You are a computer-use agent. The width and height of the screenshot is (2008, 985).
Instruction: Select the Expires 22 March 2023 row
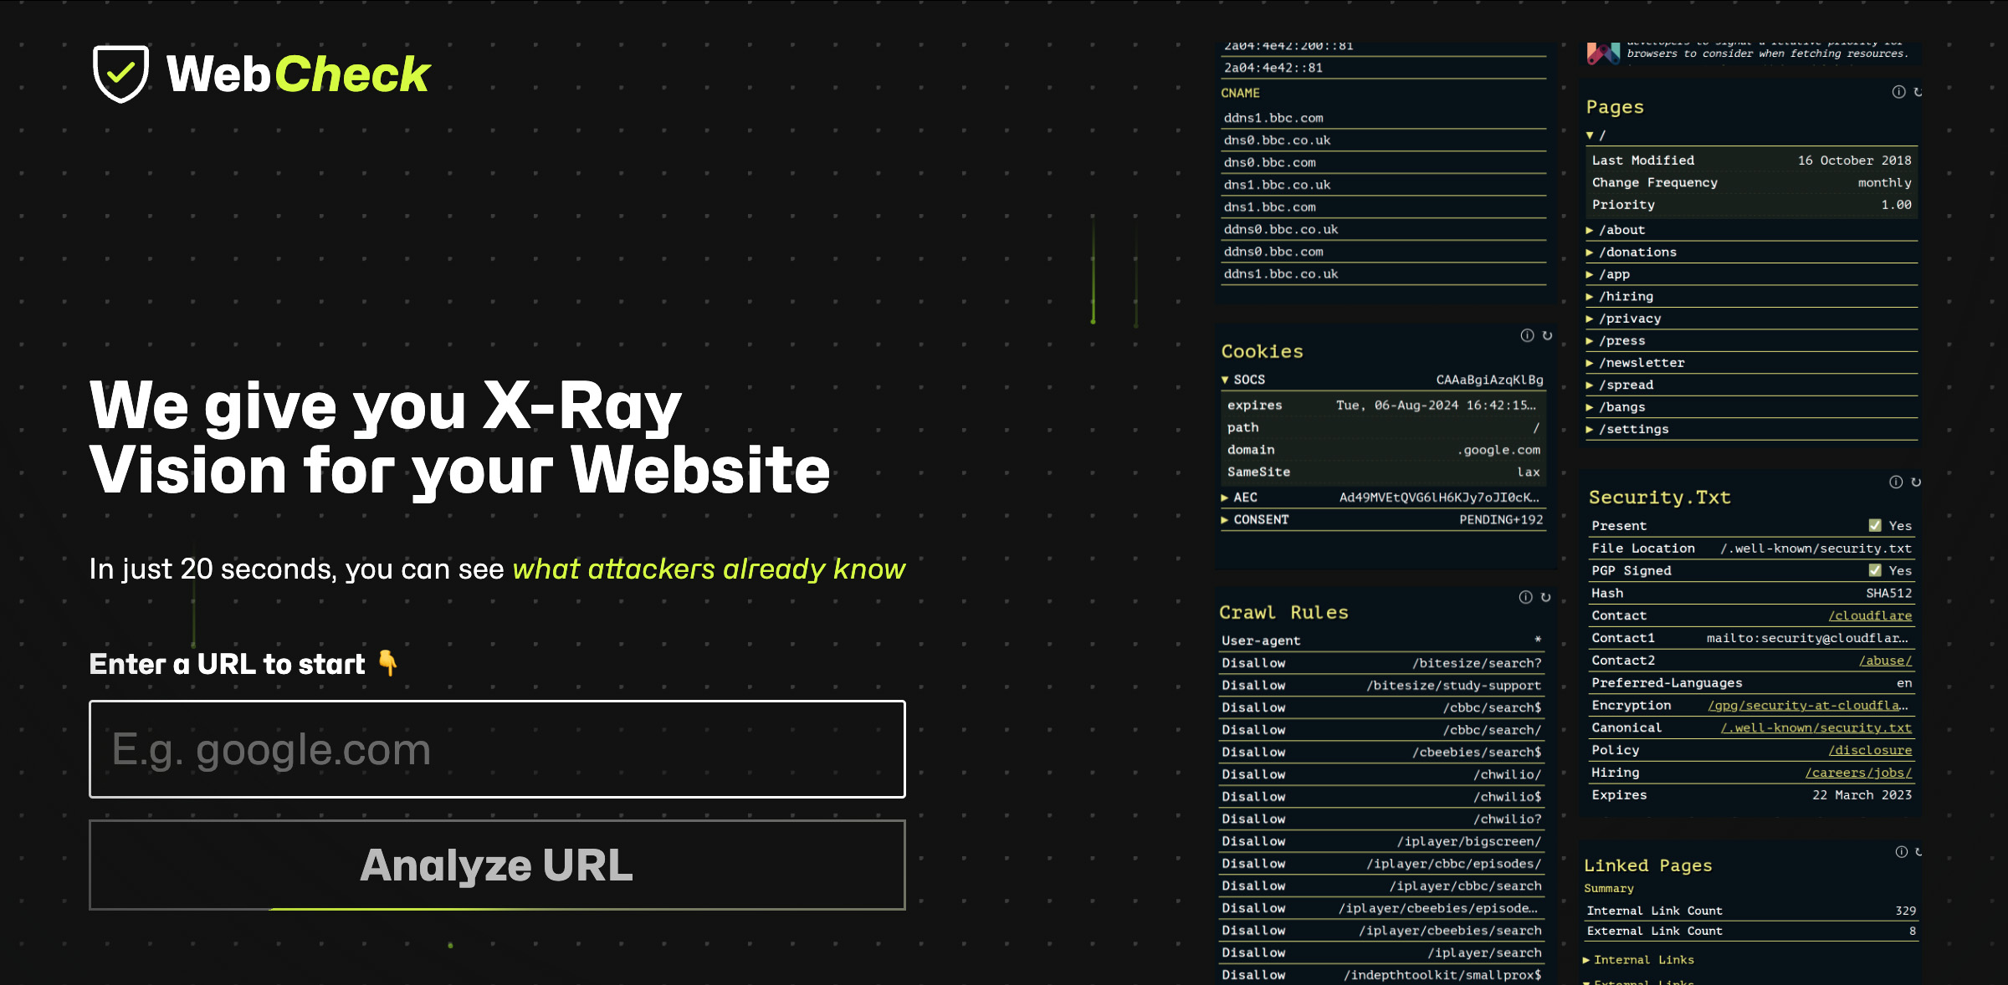[1751, 795]
